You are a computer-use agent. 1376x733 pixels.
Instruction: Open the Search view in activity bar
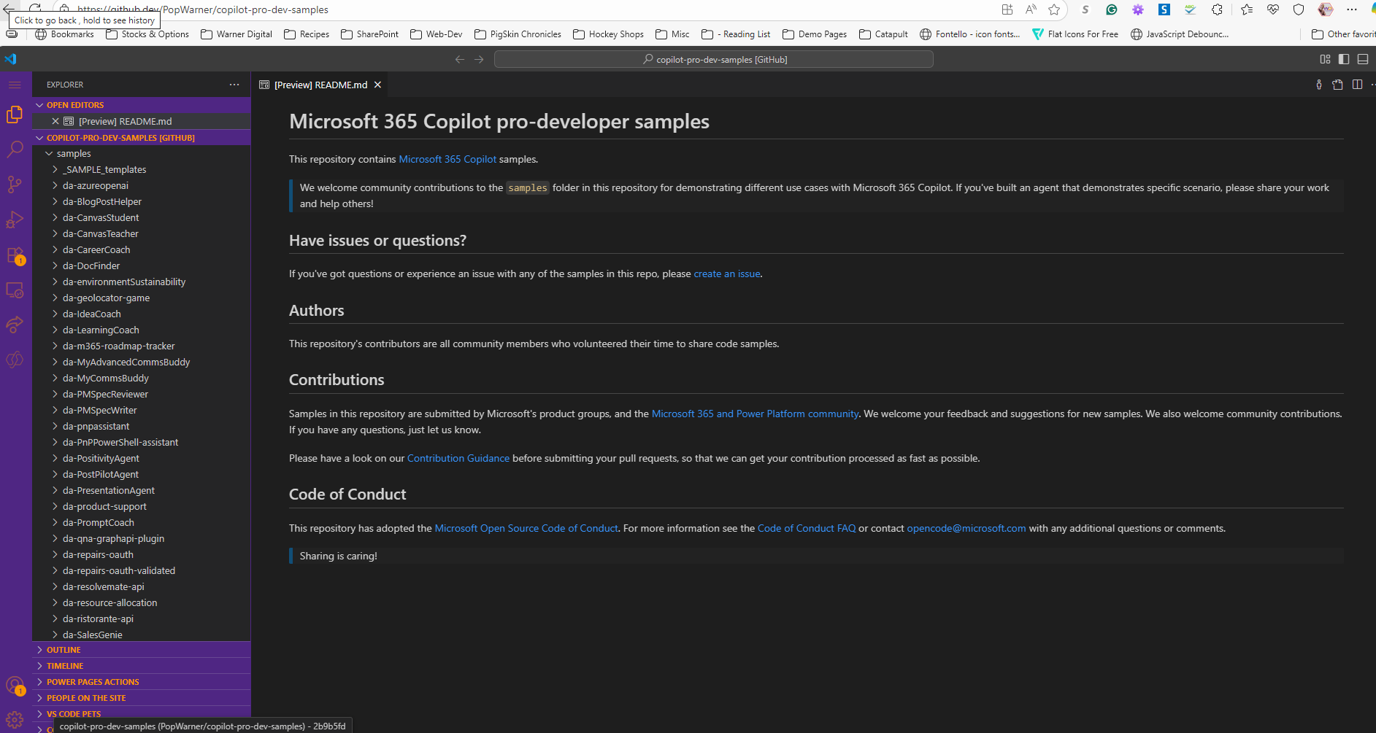point(15,150)
